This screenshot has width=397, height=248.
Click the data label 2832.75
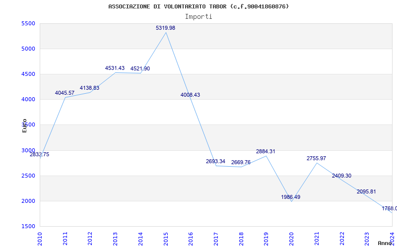coord(40,155)
